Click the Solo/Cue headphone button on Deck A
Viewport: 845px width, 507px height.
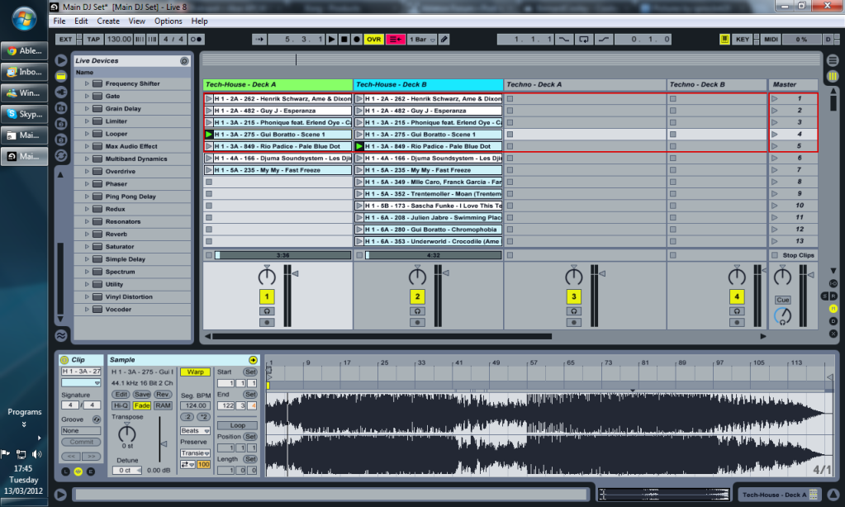point(267,311)
